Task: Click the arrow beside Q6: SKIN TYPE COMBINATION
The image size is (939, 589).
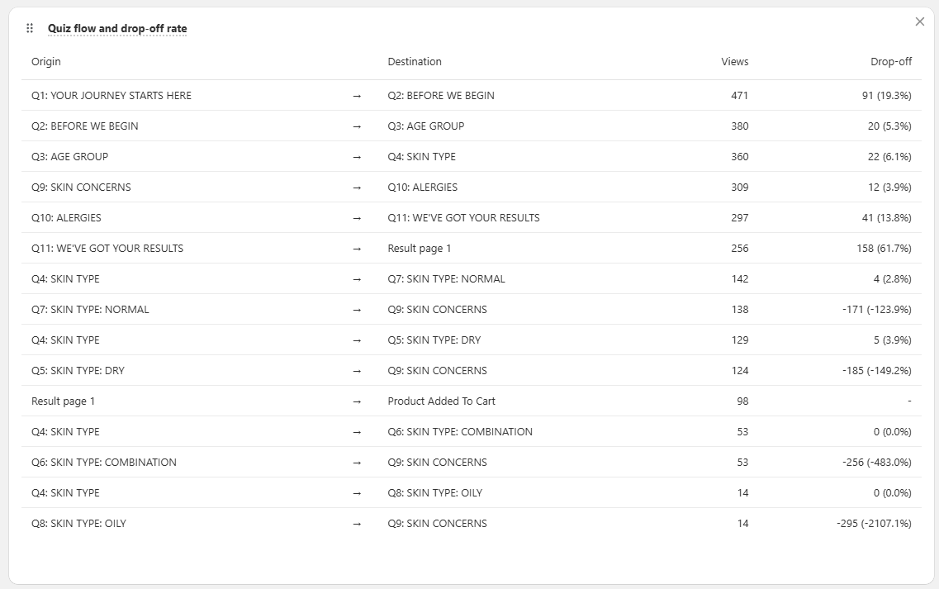Action: click(357, 462)
